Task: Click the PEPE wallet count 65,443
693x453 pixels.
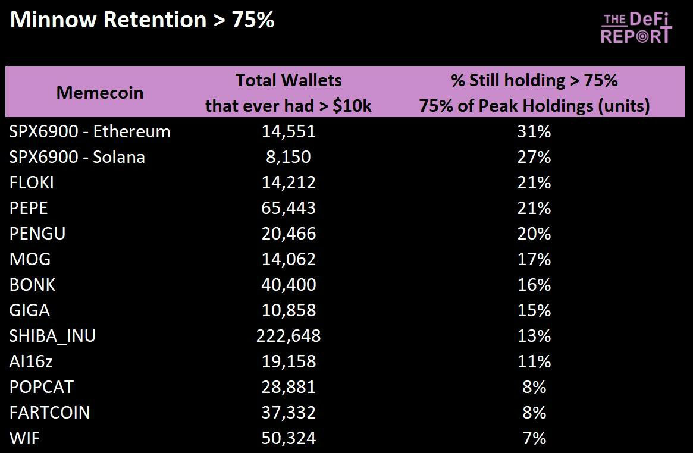Action: [x=289, y=208]
